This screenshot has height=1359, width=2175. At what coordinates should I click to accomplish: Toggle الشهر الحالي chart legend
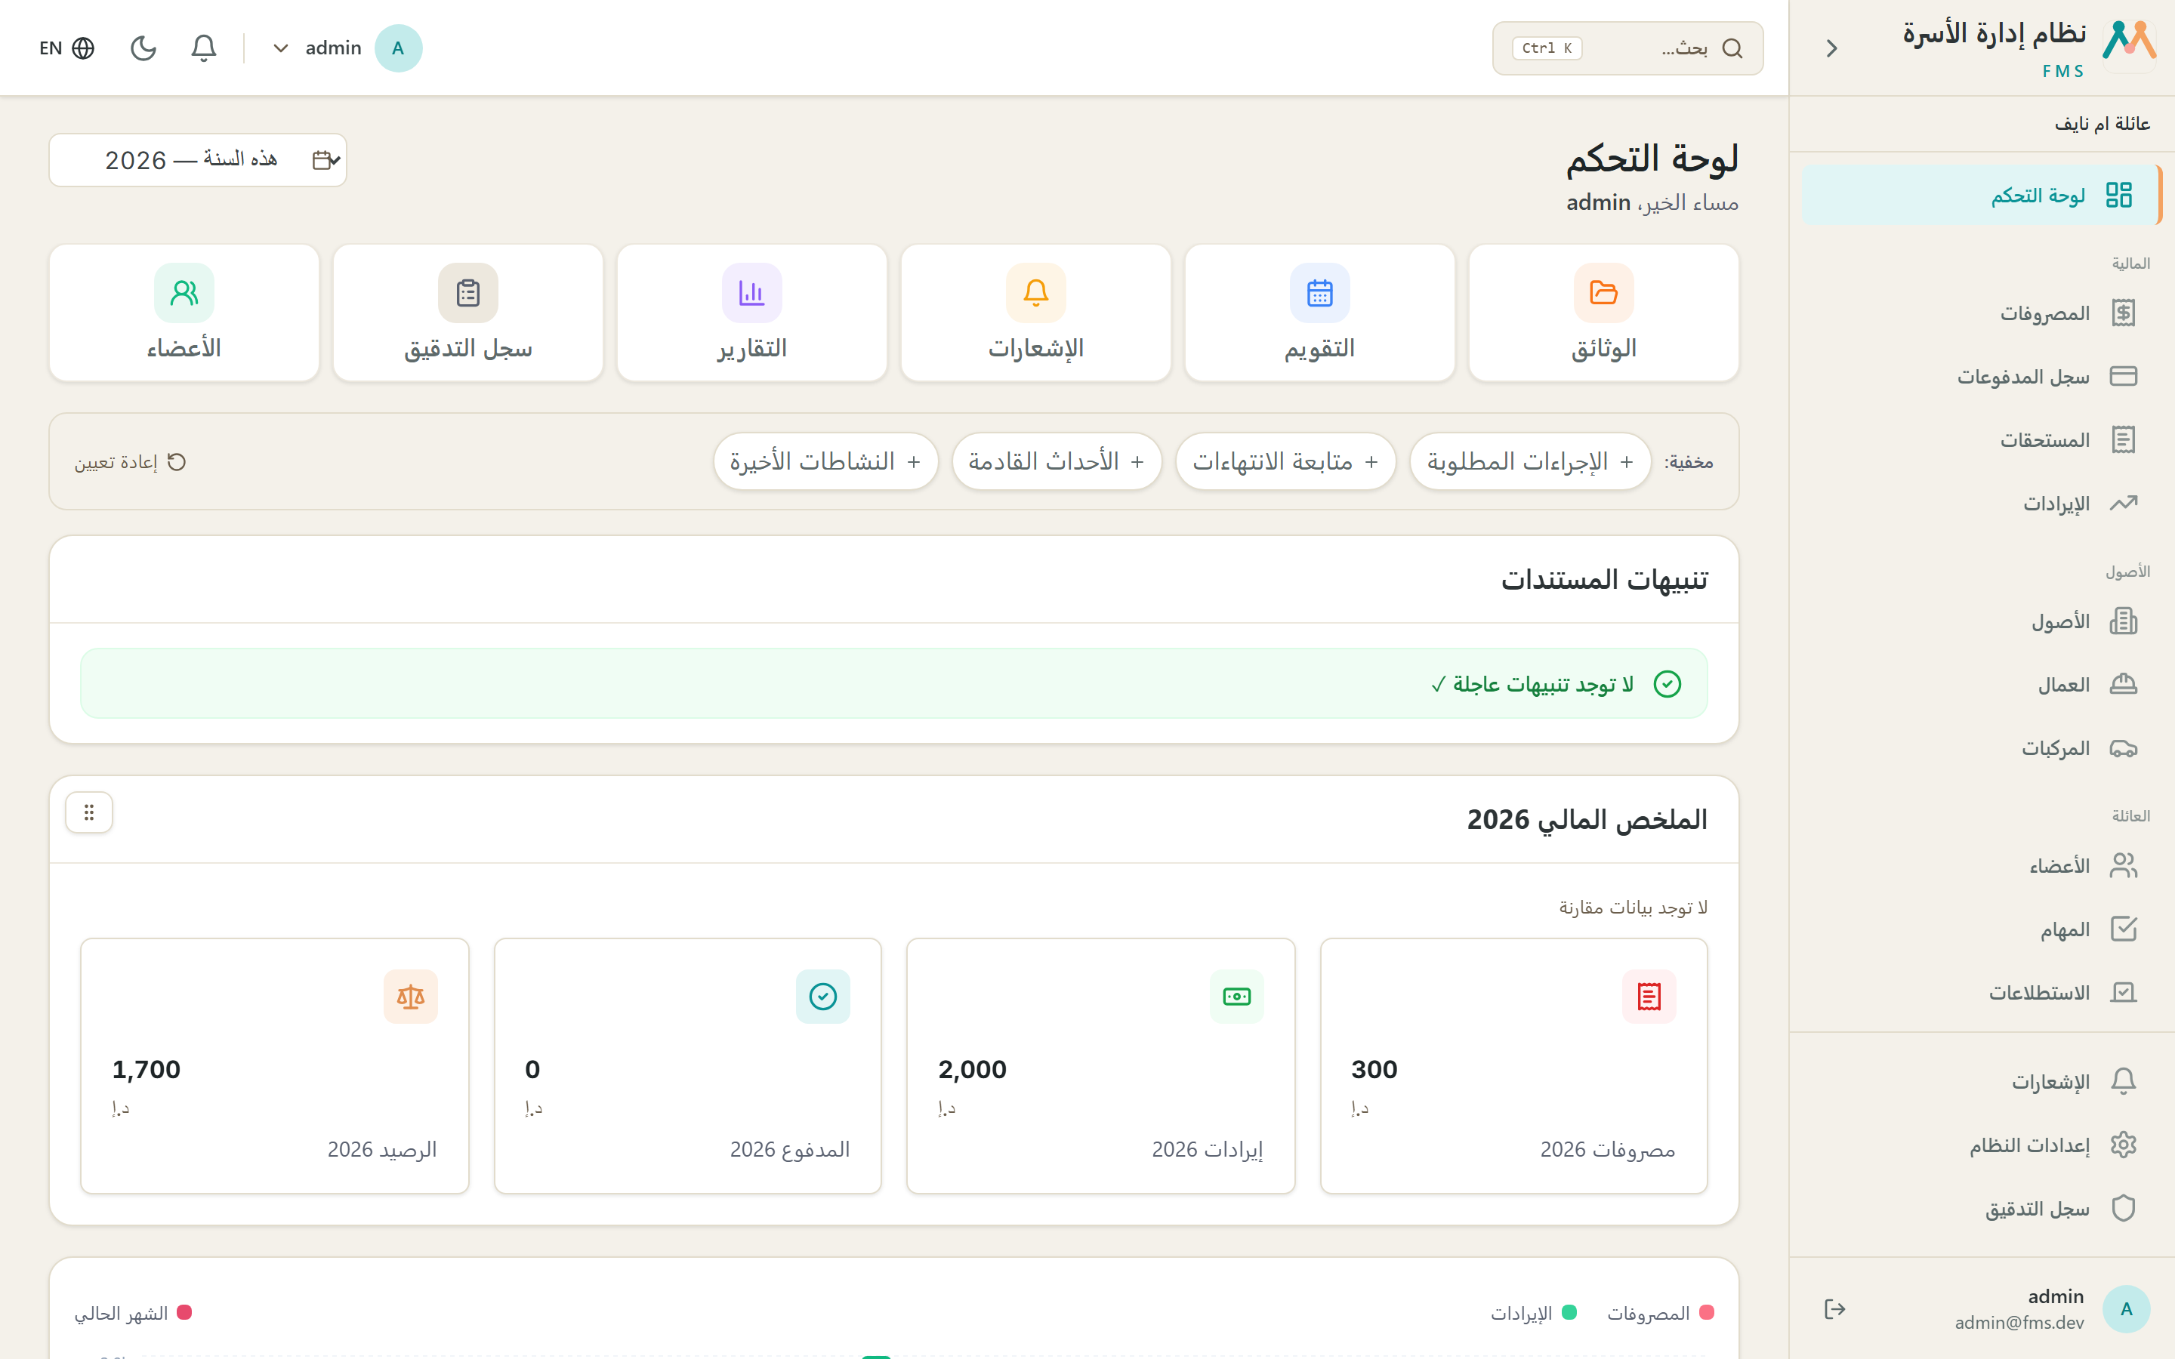133,1313
